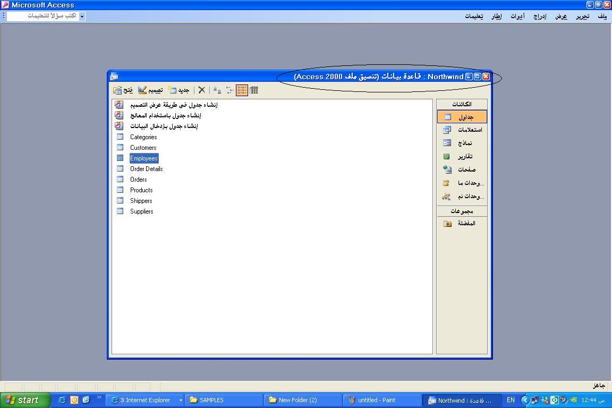Click the EN language indicator
The width and height of the screenshot is (612, 408).
[511, 400]
